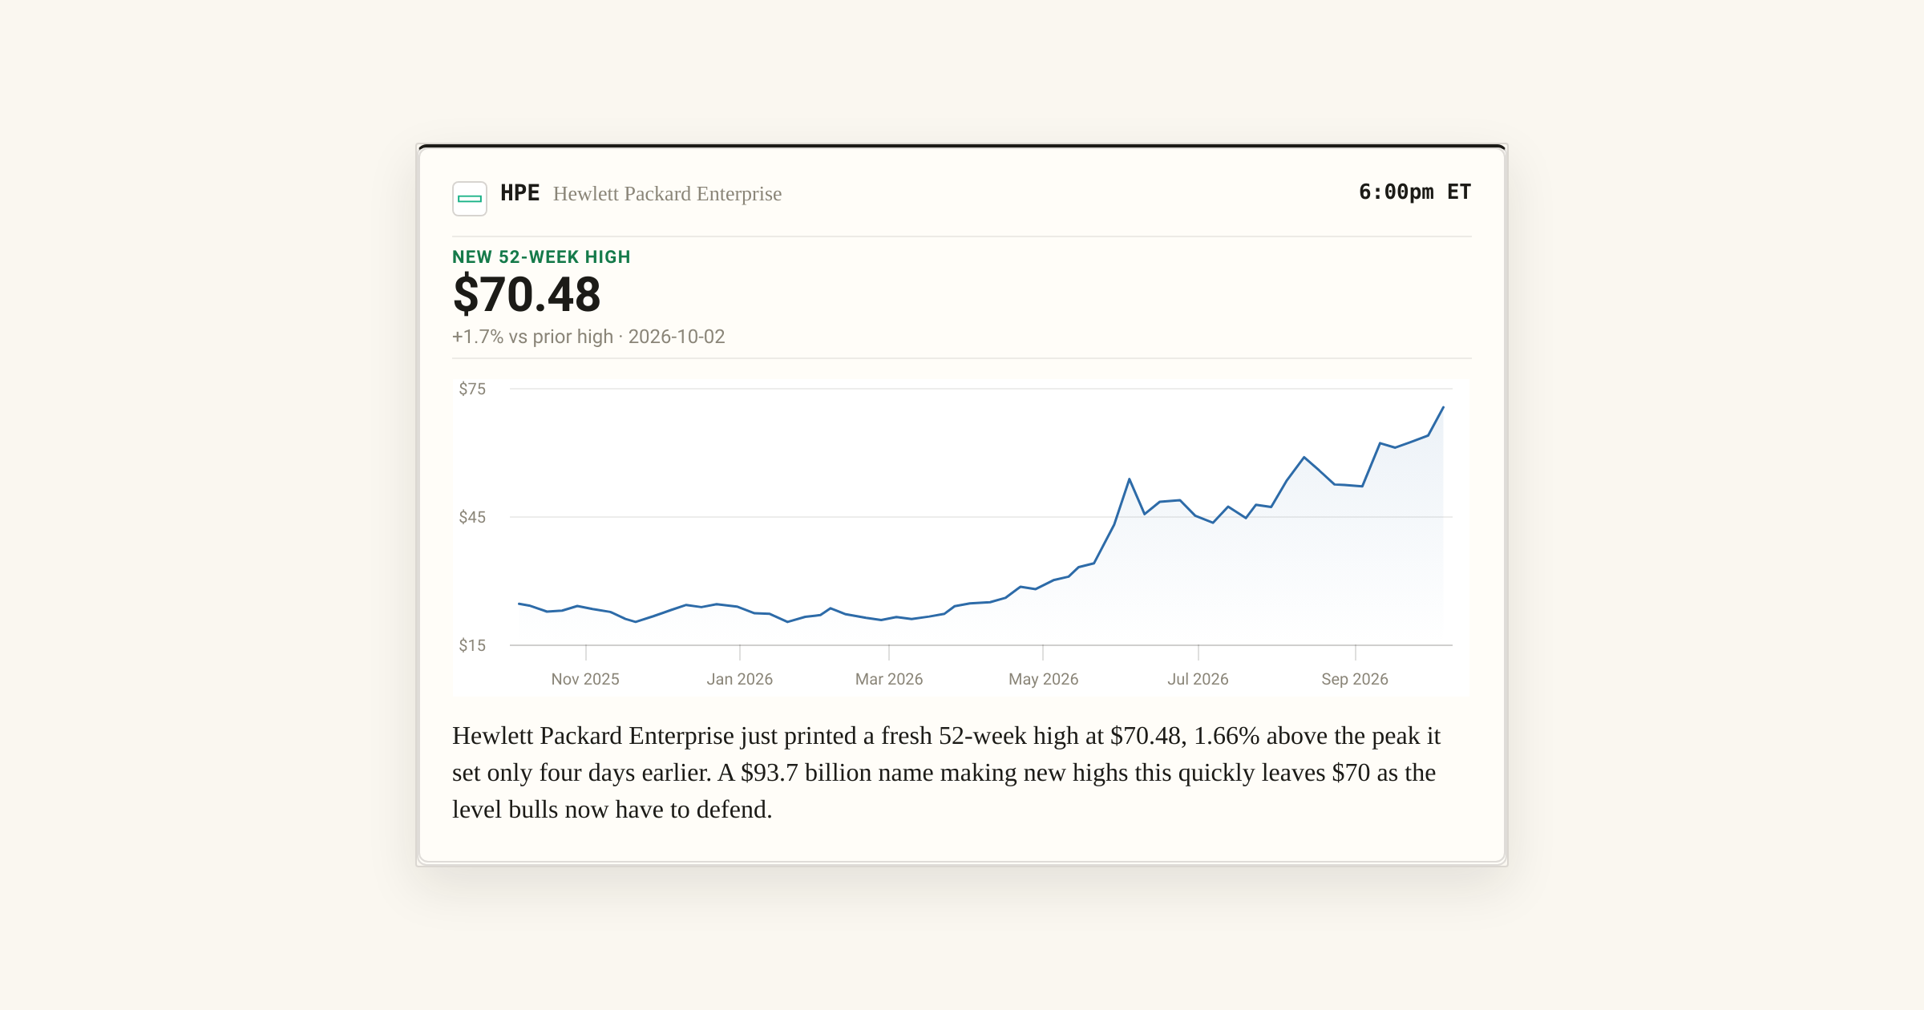Click the $75 y-axis label
This screenshot has width=1924, height=1010.
pyautogui.click(x=472, y=389)
